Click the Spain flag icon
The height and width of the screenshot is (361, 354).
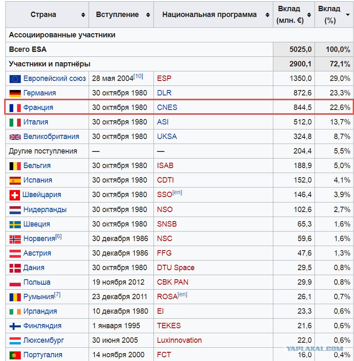pyautogui.click(x=15, y=180)
